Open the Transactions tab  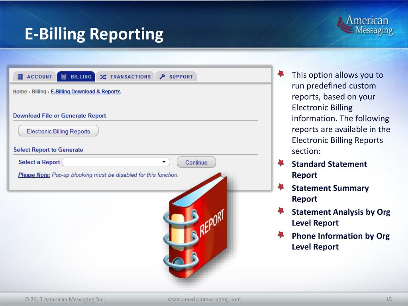(x=125, y=77)
